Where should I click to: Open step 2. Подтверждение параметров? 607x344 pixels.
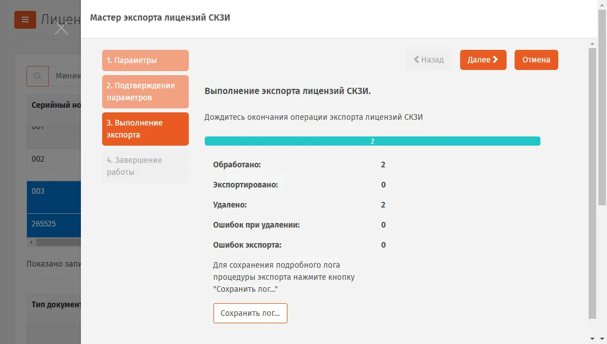(145, 92)
